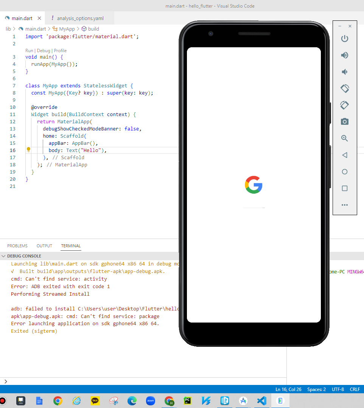The image size is (364, 408).
Task: Open Google Docs icon in taskbar
Action: click(x=39, y=401)
